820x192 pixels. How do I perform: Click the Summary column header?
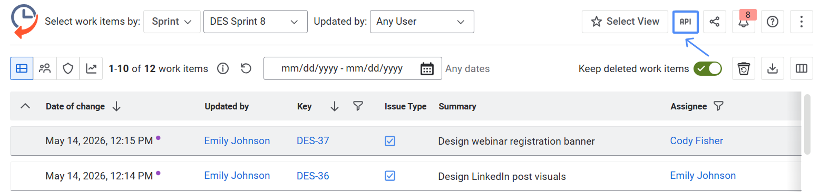(x=457, y=106)
